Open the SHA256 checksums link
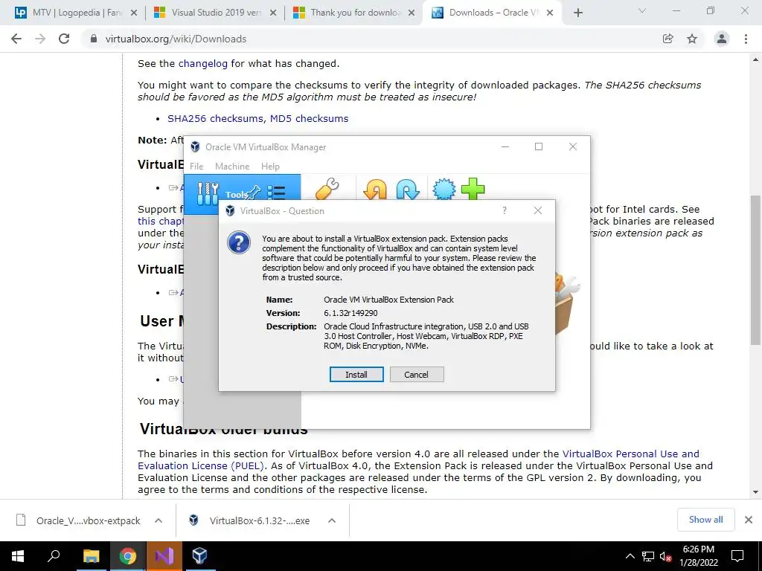Image resolution: width=762 pixels, height=571 pixels. [215, 118]
